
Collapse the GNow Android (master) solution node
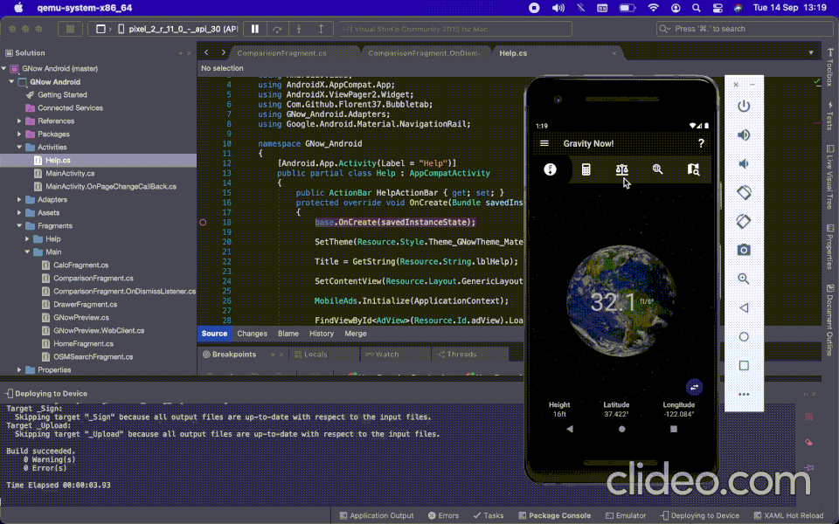coord(4,68)
